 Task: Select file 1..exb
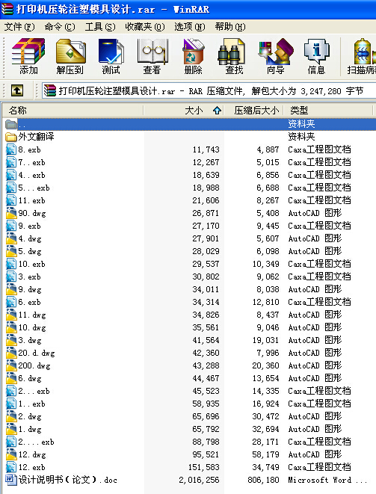(x=31, y=404)
